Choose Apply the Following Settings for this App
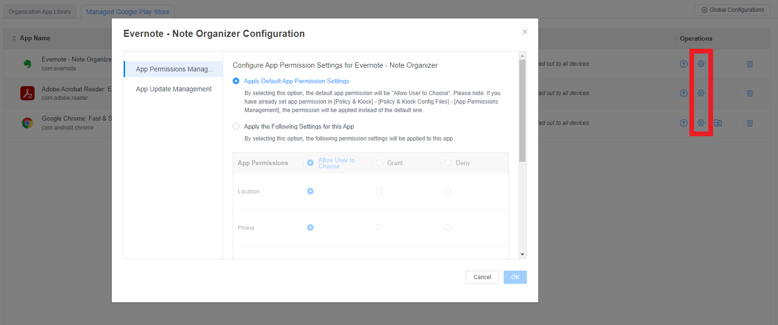The width and height of the screenshot is (778, 325). click(236, 126)
